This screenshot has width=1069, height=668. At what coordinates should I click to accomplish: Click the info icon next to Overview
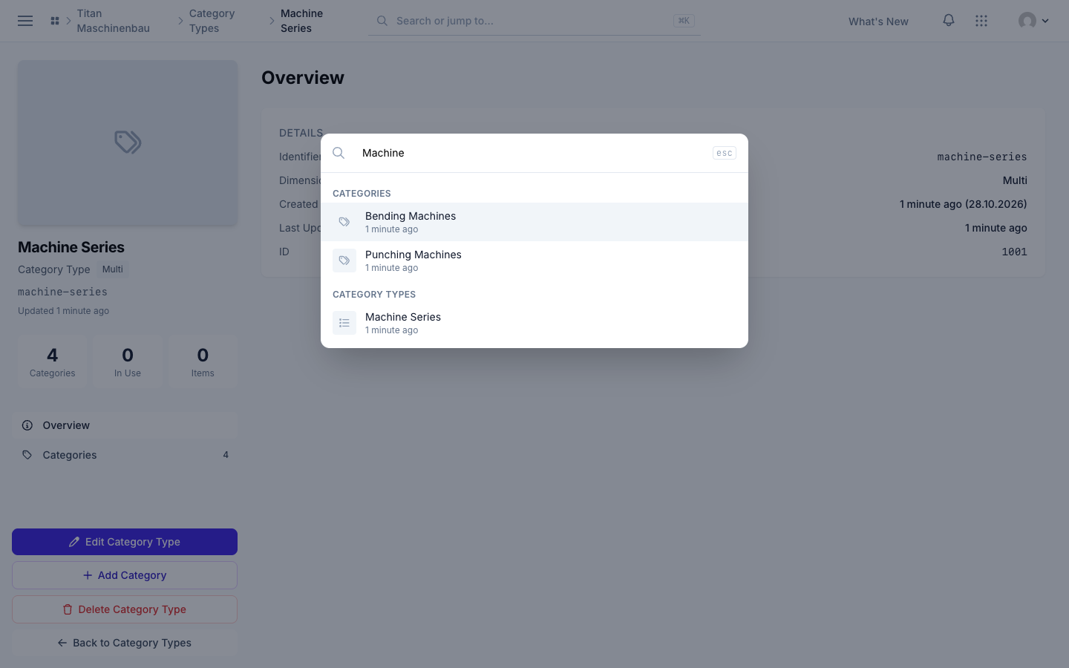[27, 425]
